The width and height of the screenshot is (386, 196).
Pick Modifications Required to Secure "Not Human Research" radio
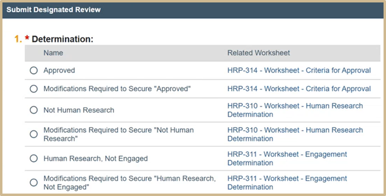click(x=34, y=134)
